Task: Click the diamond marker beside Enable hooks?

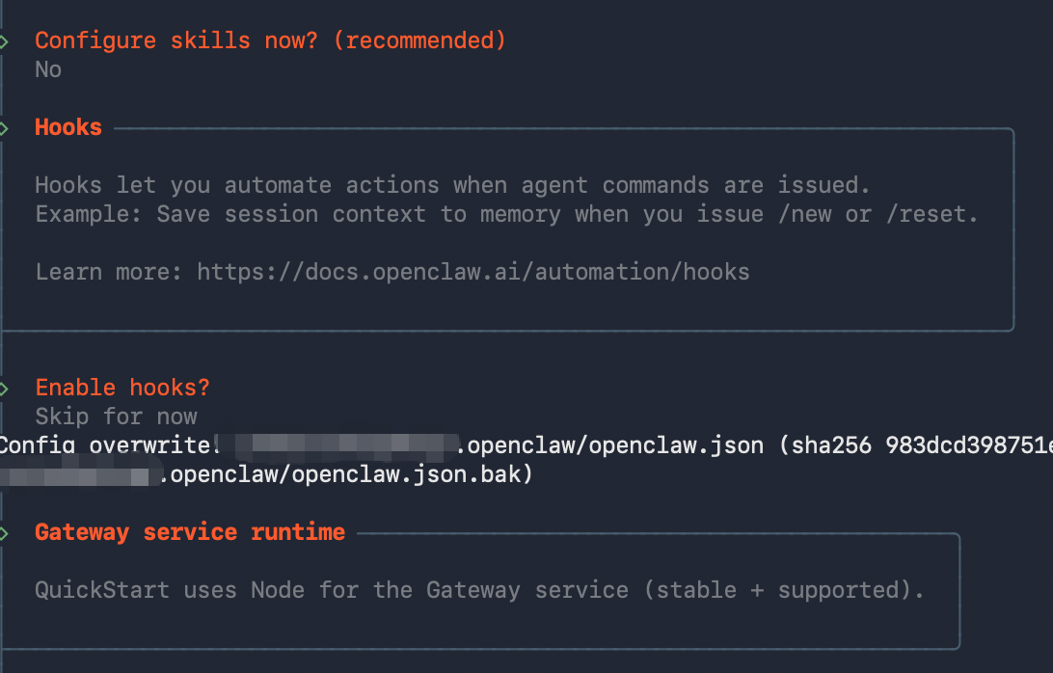Action: 3,389
